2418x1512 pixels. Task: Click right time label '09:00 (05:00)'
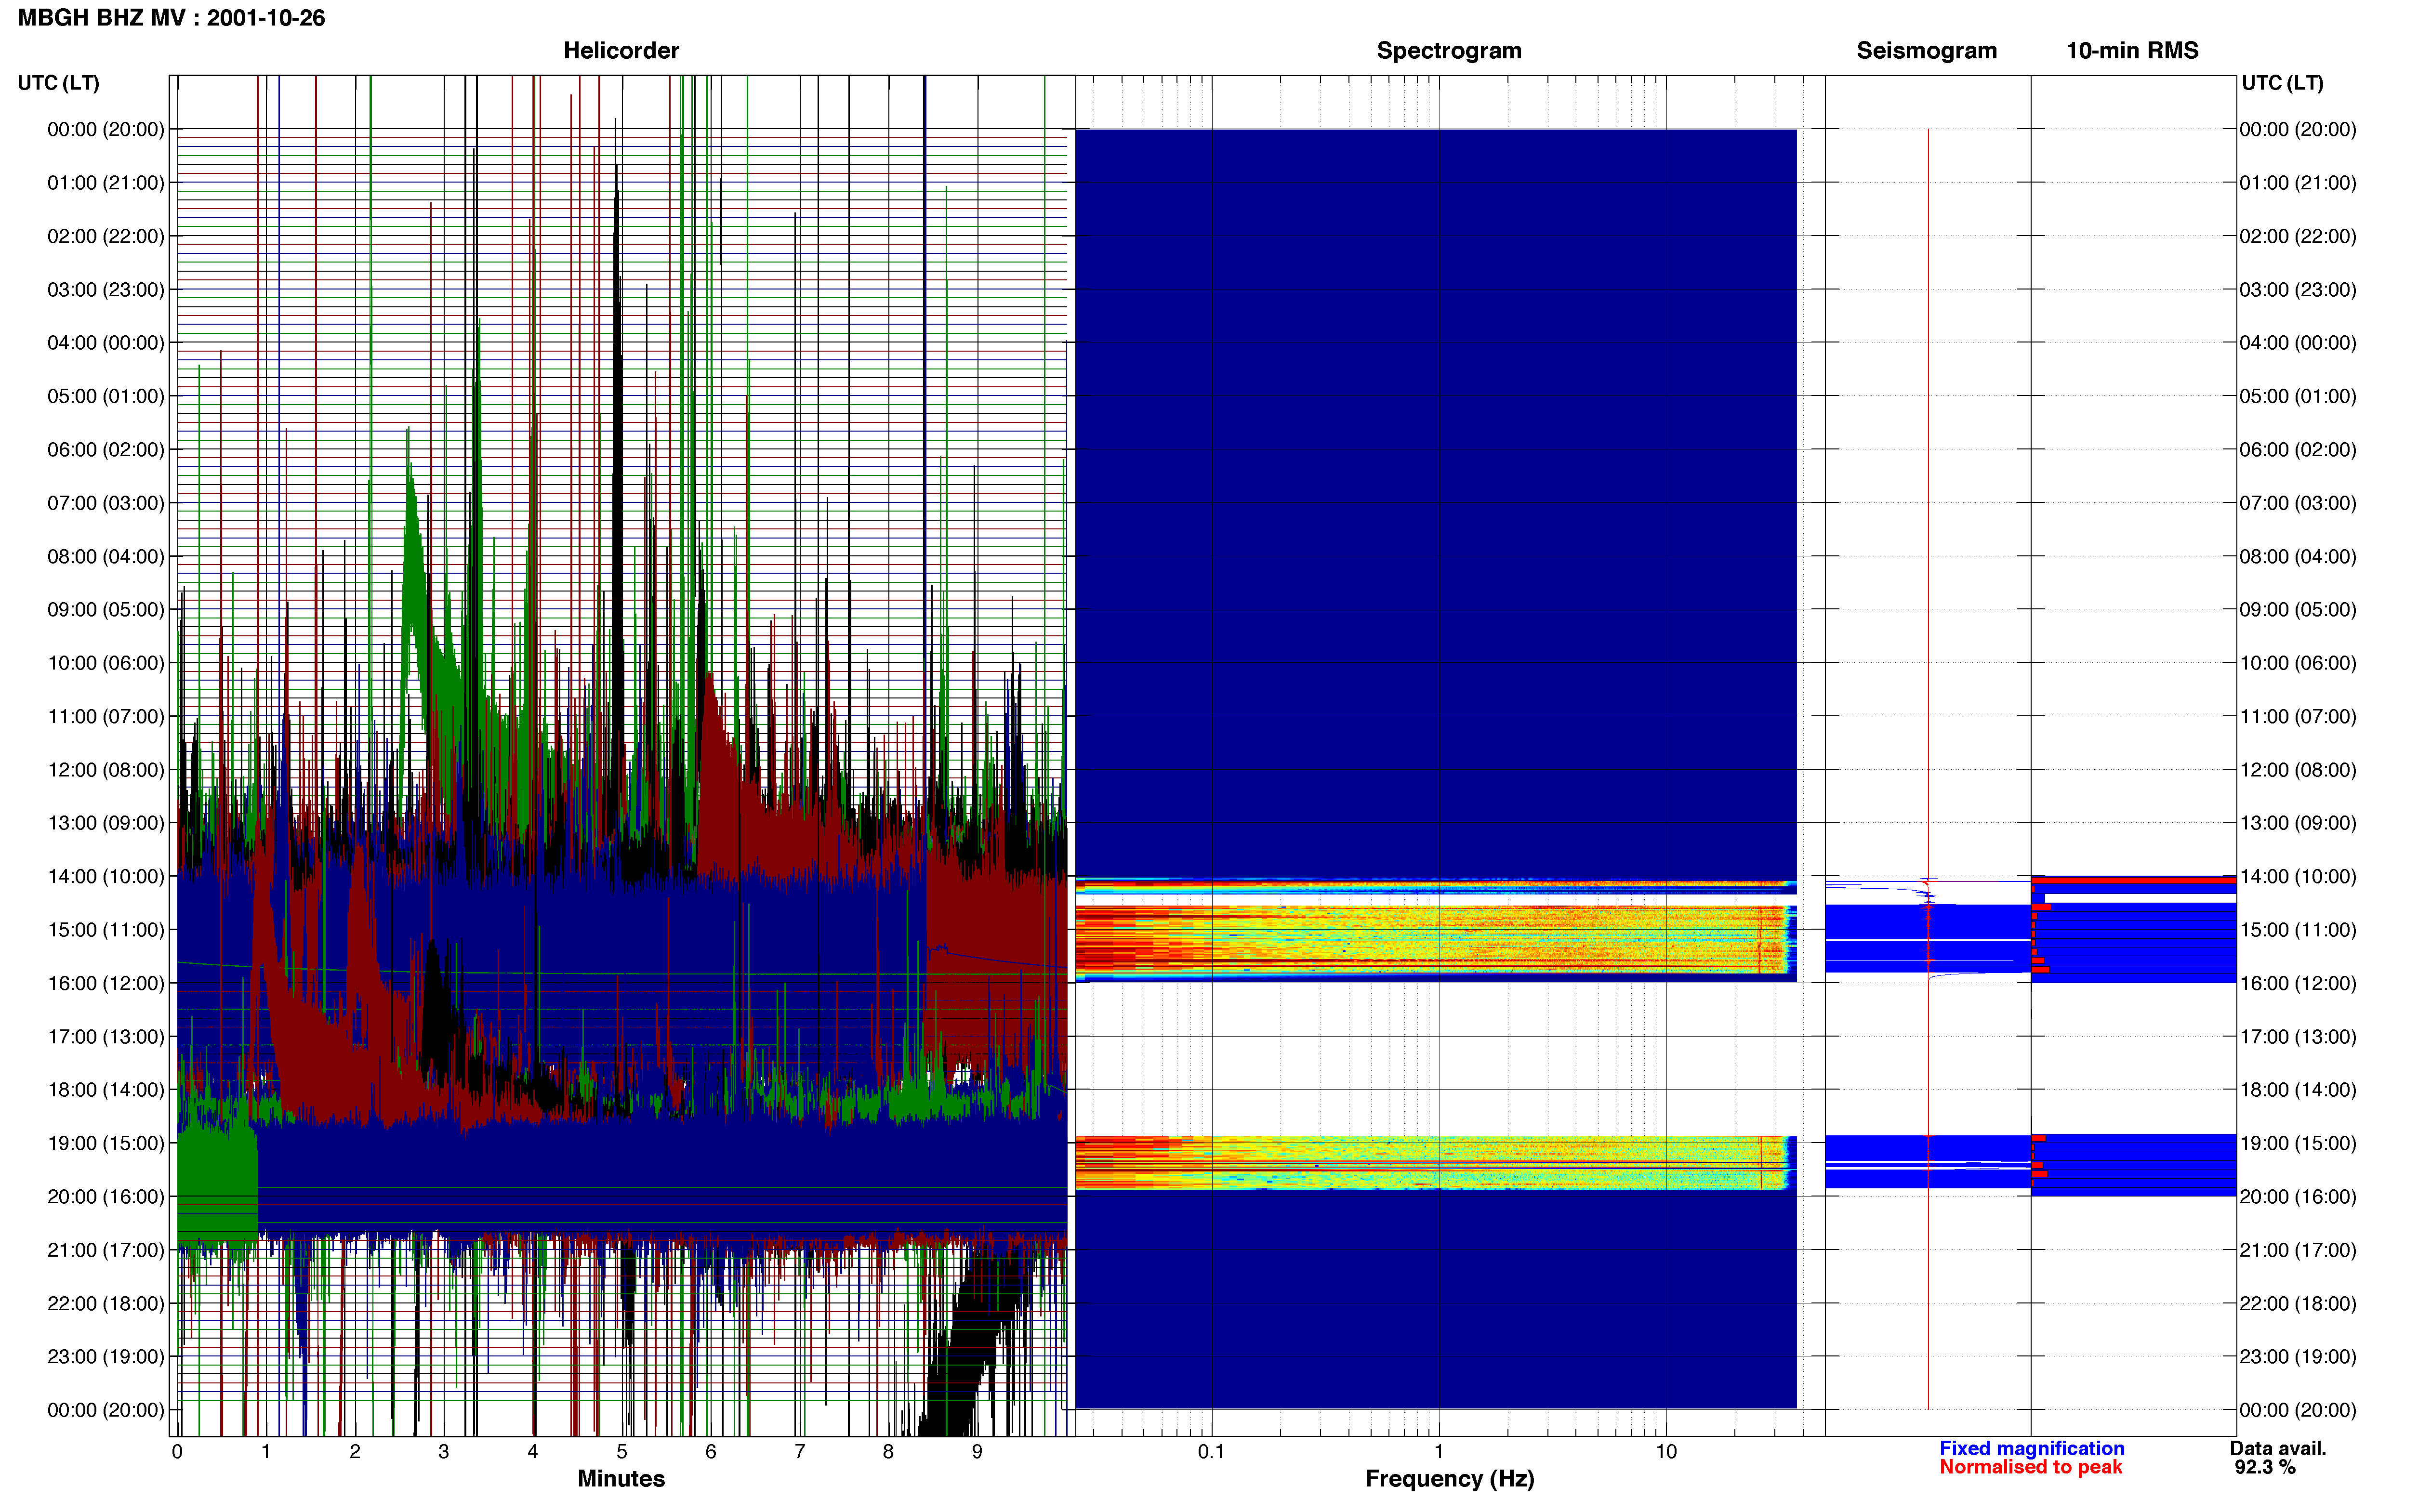click(x=2298, y=610)
